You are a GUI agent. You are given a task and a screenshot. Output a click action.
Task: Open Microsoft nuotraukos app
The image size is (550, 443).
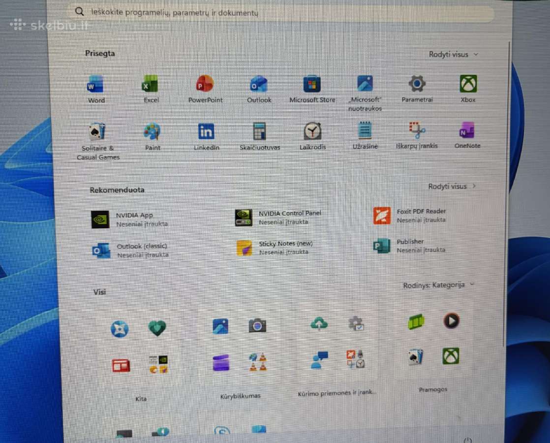point(365,94)
